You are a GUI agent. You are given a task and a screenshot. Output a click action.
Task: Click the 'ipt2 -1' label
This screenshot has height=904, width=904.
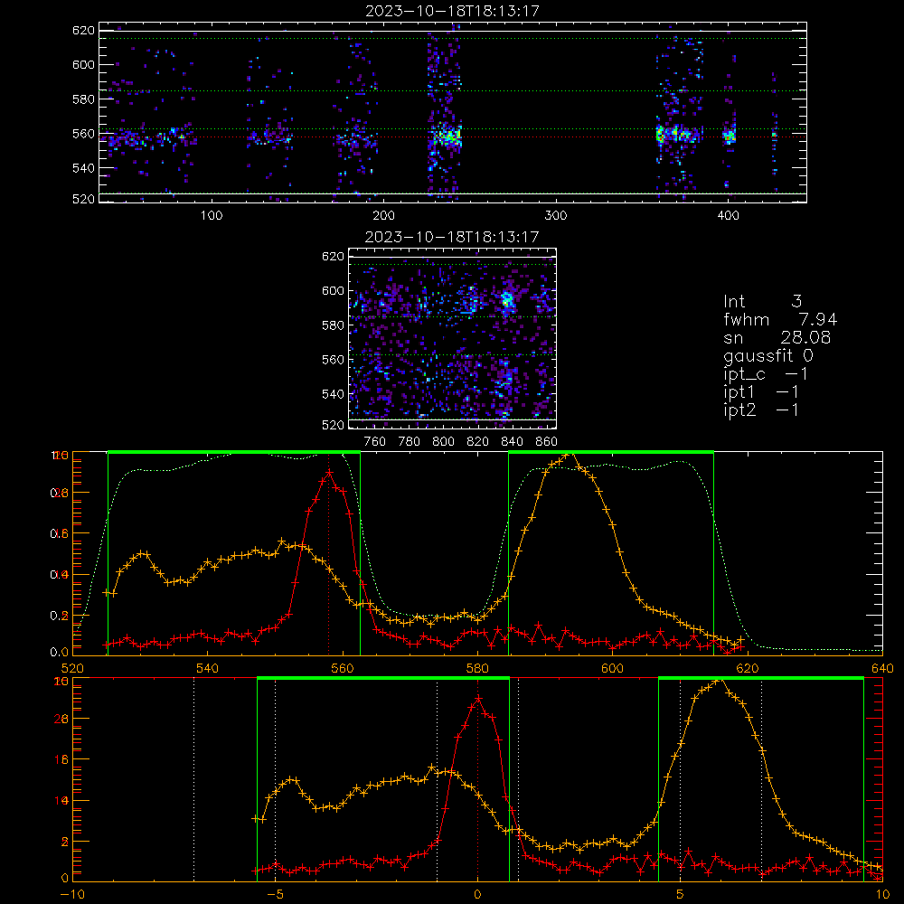(761, 410)
